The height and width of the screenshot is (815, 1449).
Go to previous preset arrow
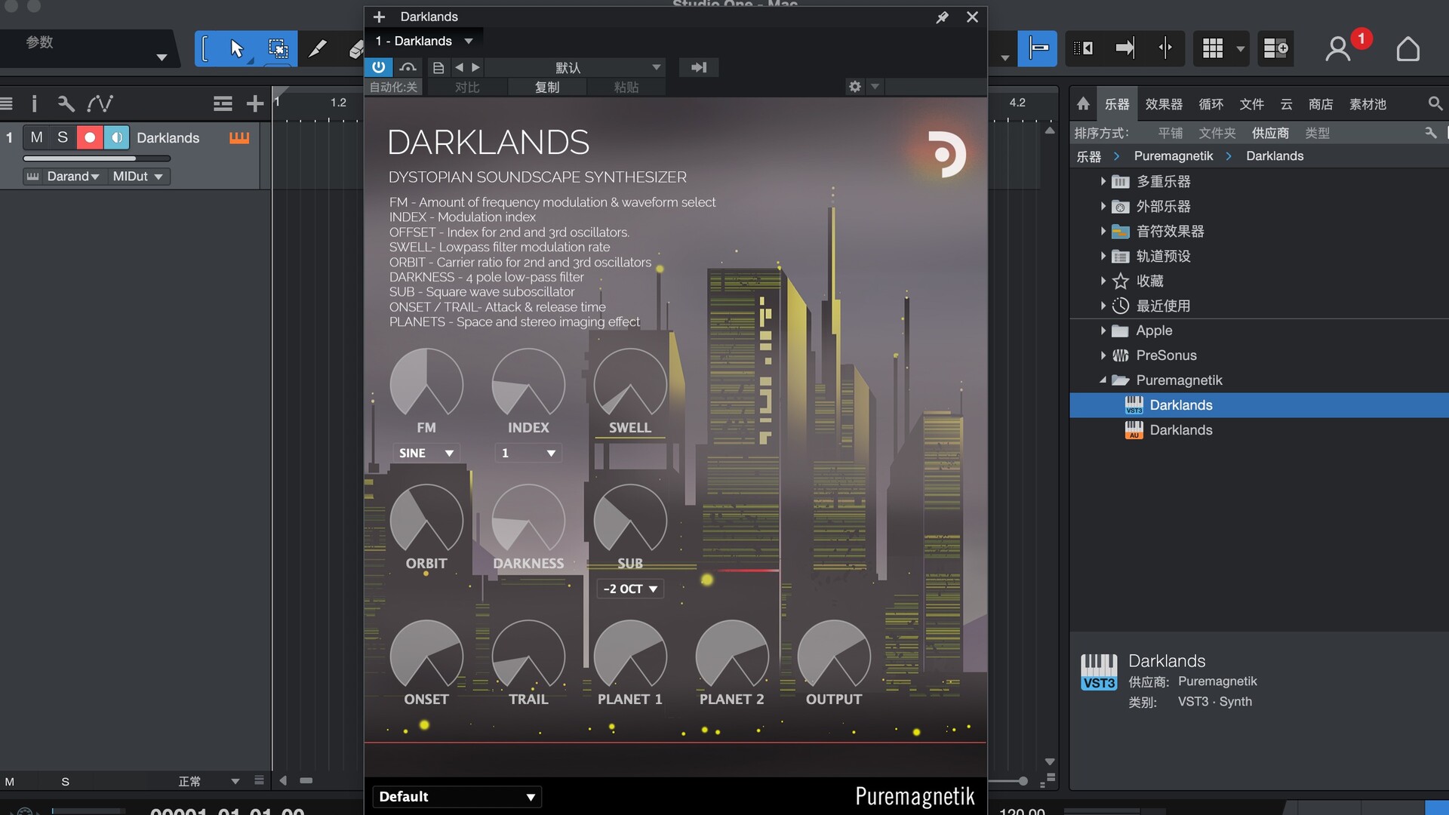(459, 67)
